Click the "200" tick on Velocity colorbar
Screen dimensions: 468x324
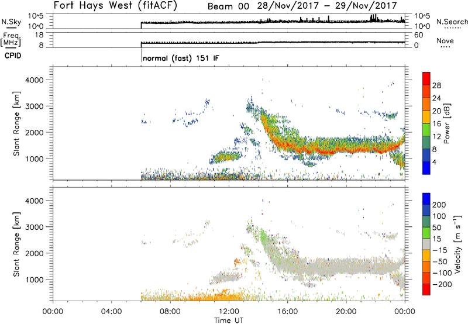click(x=439, y=205)
